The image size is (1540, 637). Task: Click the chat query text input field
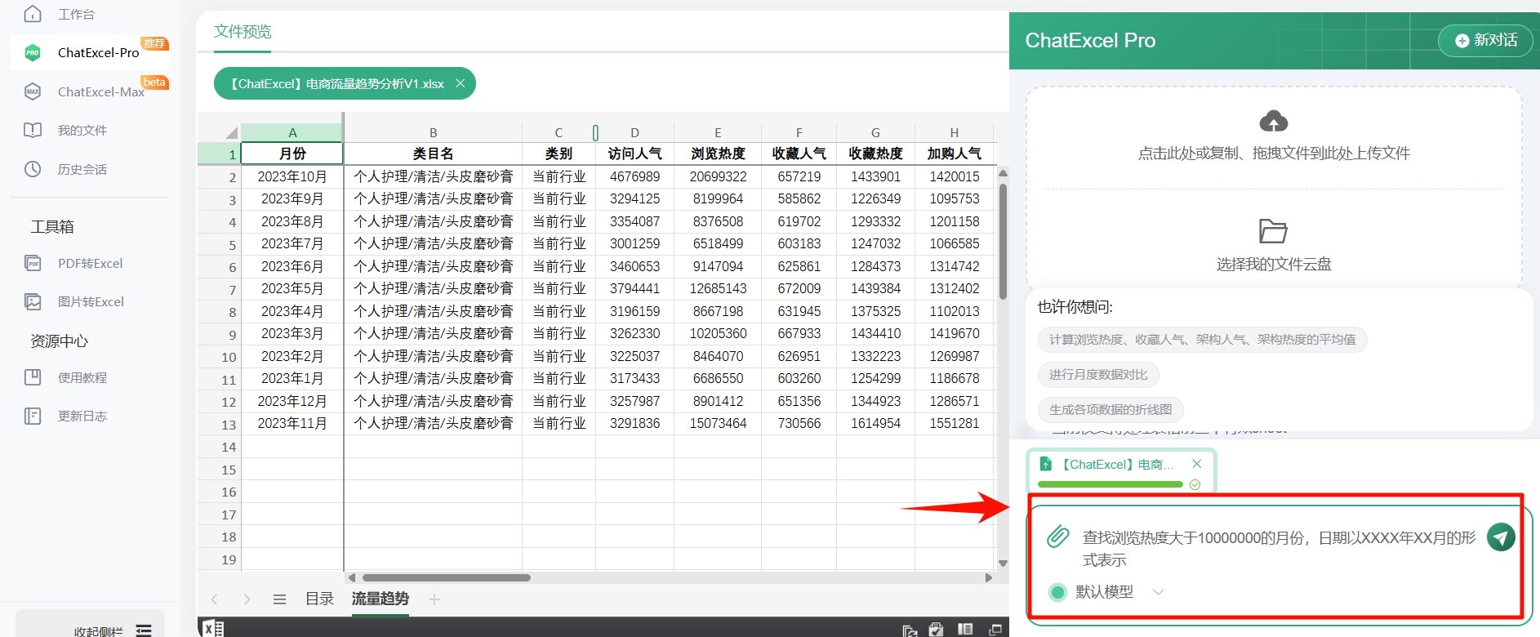click(x=1278, y=548)
